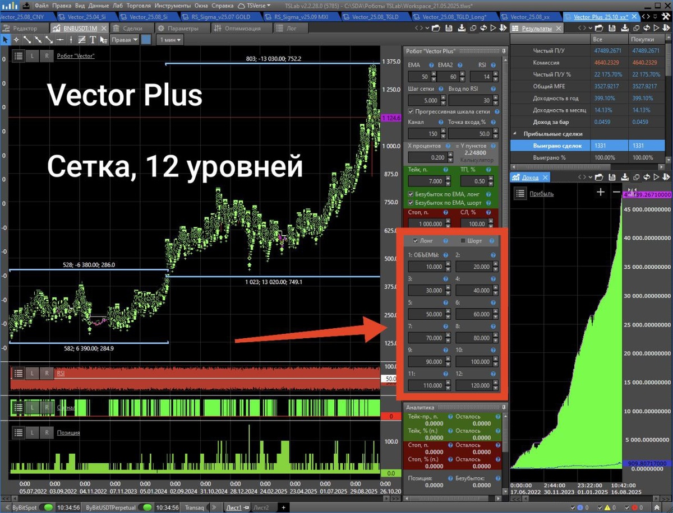The width and height of the screenshot is (673, 513).
Task: Select the text label drawing tool
Action: pos(94,40)
